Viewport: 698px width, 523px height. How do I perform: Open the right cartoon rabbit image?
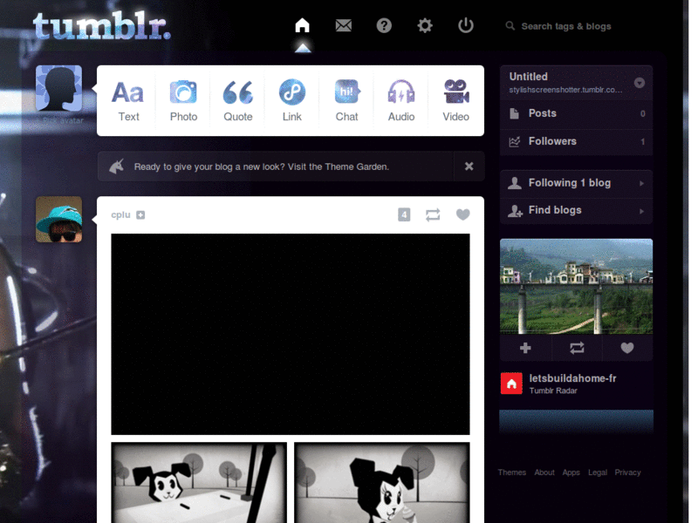click(382, 483)
